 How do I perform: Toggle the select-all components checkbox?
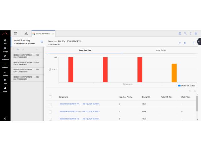click(50, 97)
